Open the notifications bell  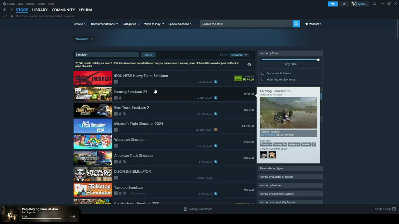click(344, 4)
